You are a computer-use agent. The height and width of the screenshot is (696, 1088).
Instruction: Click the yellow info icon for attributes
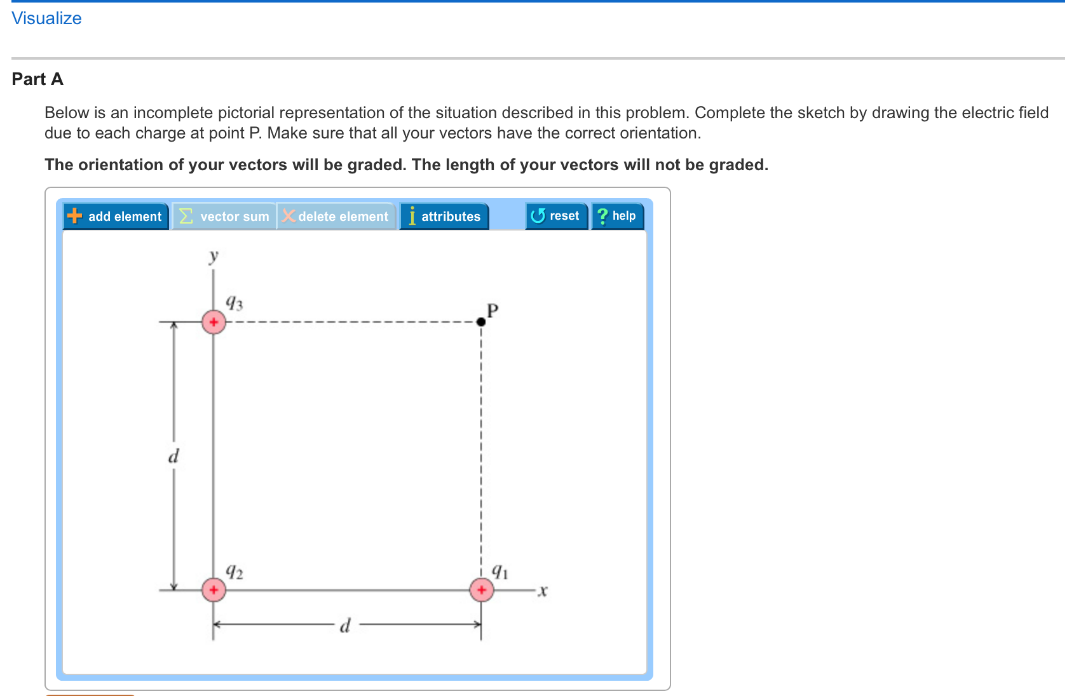[412, 217]
